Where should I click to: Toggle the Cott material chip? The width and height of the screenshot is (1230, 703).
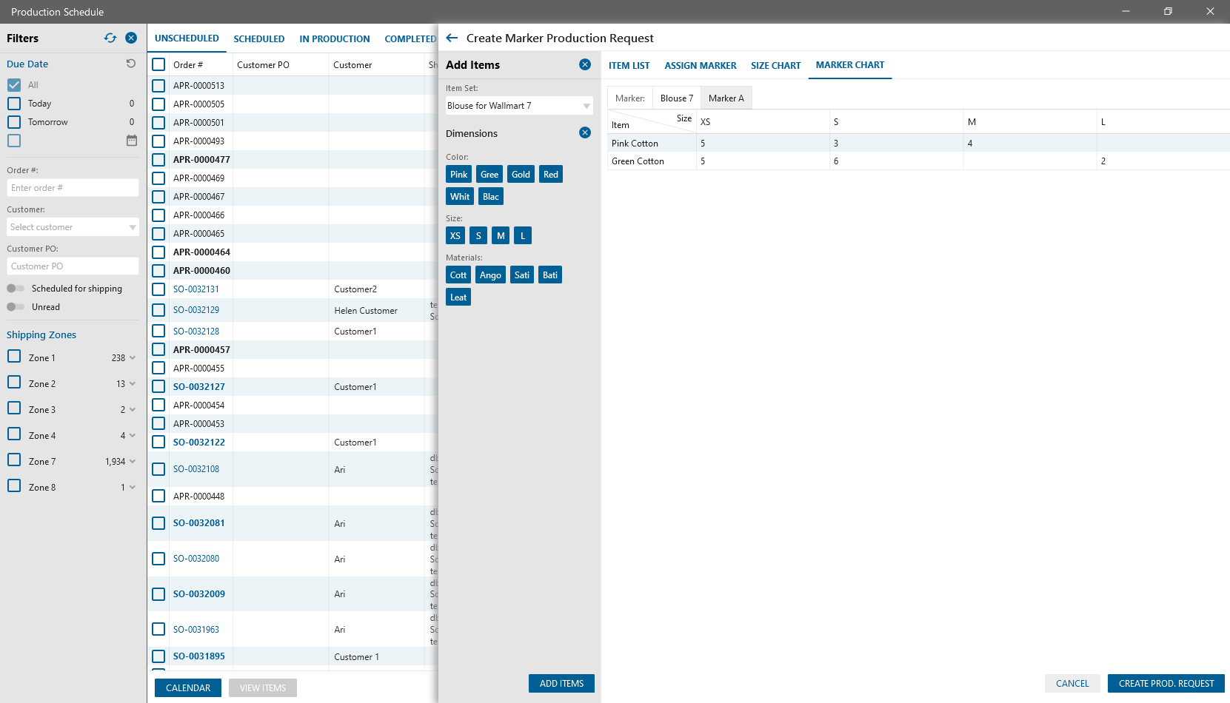tap(458, 275)
